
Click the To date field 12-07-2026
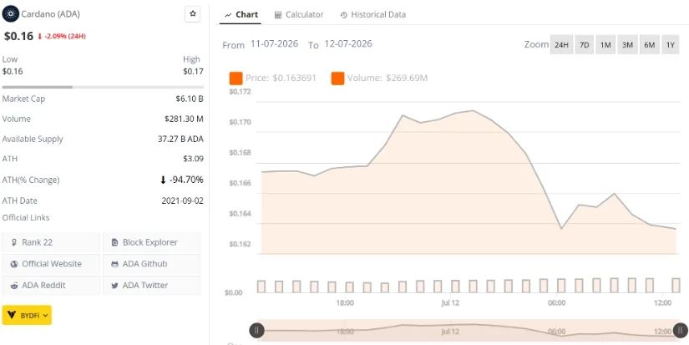coord(348,44)
